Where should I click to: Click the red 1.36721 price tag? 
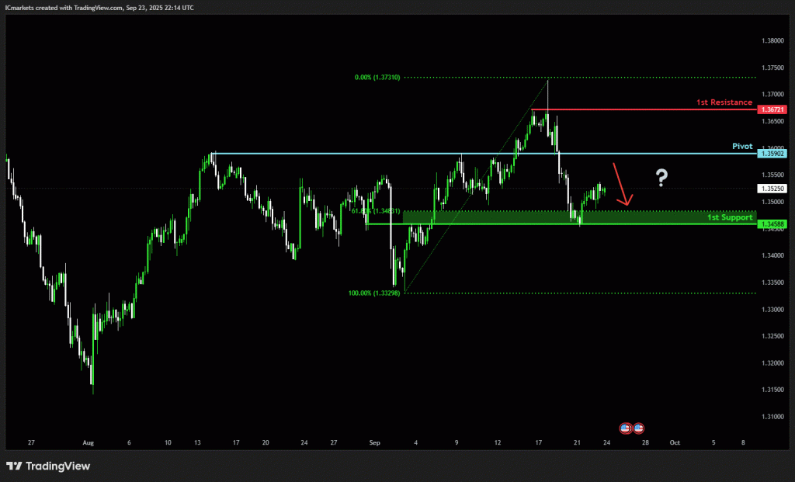point(773,110)
